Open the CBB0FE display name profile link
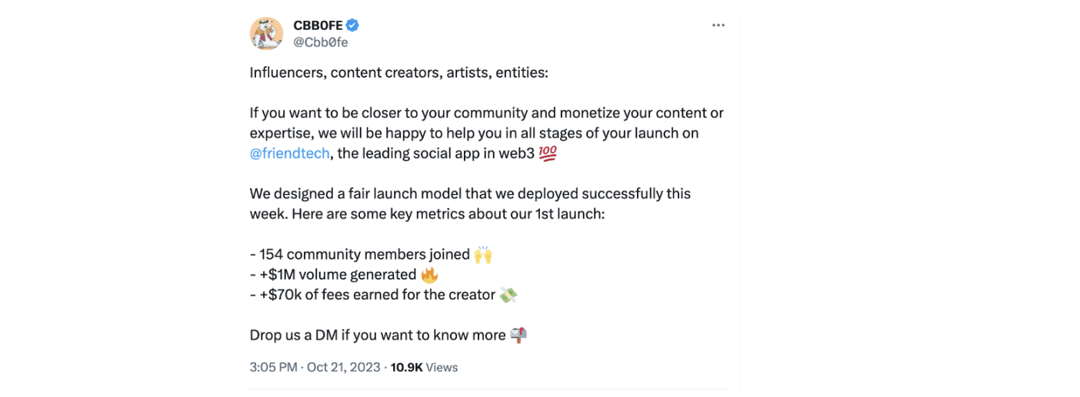The height and width of the screenshot is (397, 1080). pos(318,25)
